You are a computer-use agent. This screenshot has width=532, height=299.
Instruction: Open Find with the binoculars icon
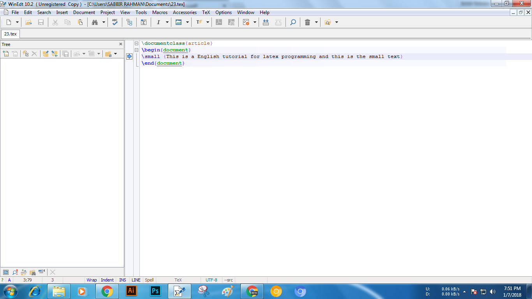click(95, 23)
